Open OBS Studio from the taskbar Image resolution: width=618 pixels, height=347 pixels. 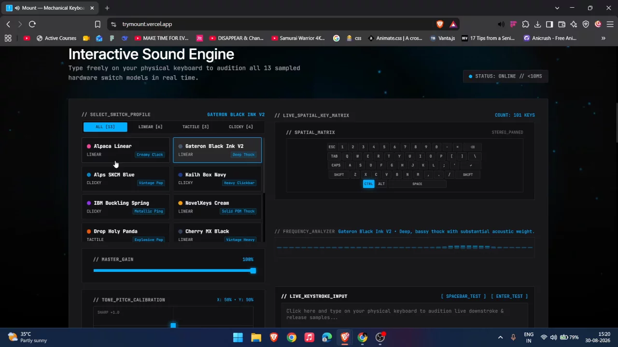click(380, 337)
